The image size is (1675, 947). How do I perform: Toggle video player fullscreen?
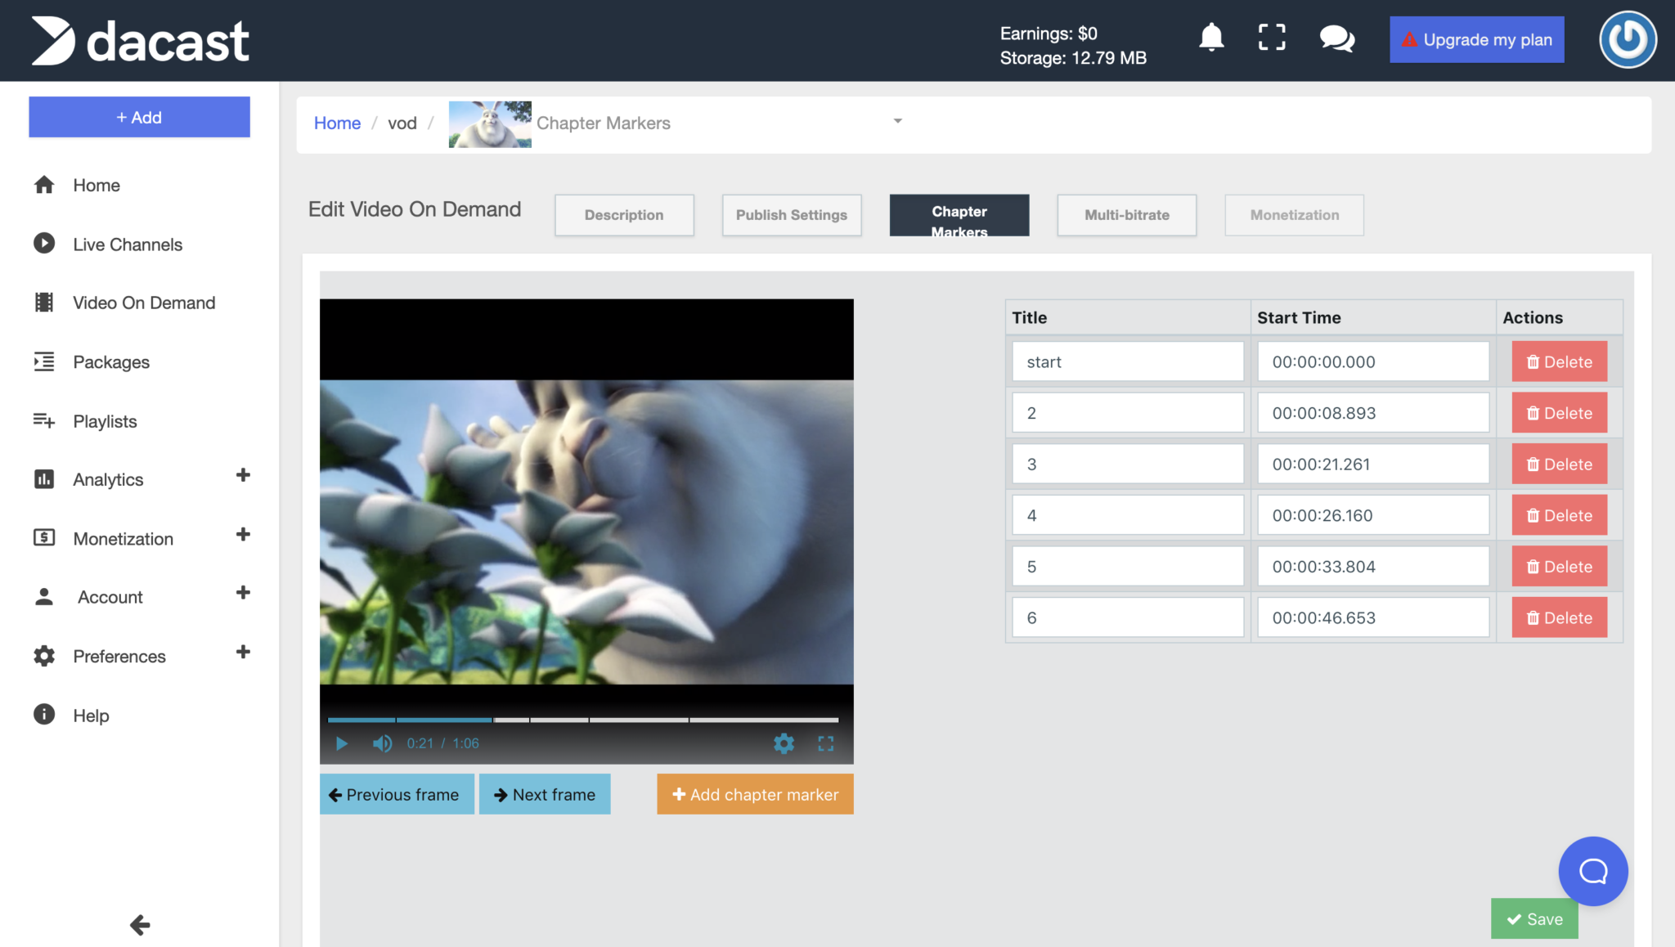[x=826, y=743]
